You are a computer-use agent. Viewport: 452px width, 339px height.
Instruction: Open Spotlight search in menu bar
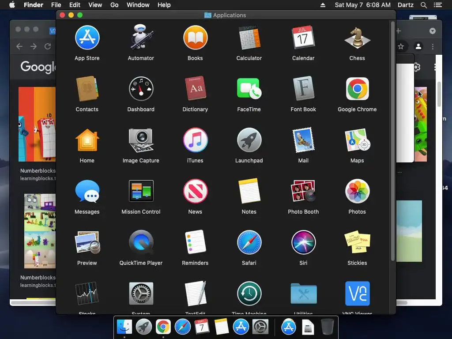click(423, 5)
